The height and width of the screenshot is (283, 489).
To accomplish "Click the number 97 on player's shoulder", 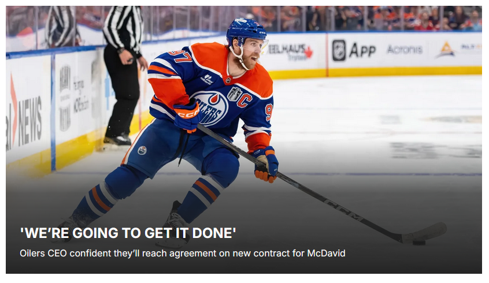I will [x=180, y=57].
